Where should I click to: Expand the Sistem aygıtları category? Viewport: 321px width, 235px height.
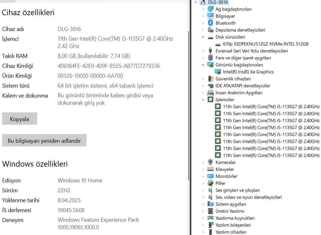click(203, 204)
